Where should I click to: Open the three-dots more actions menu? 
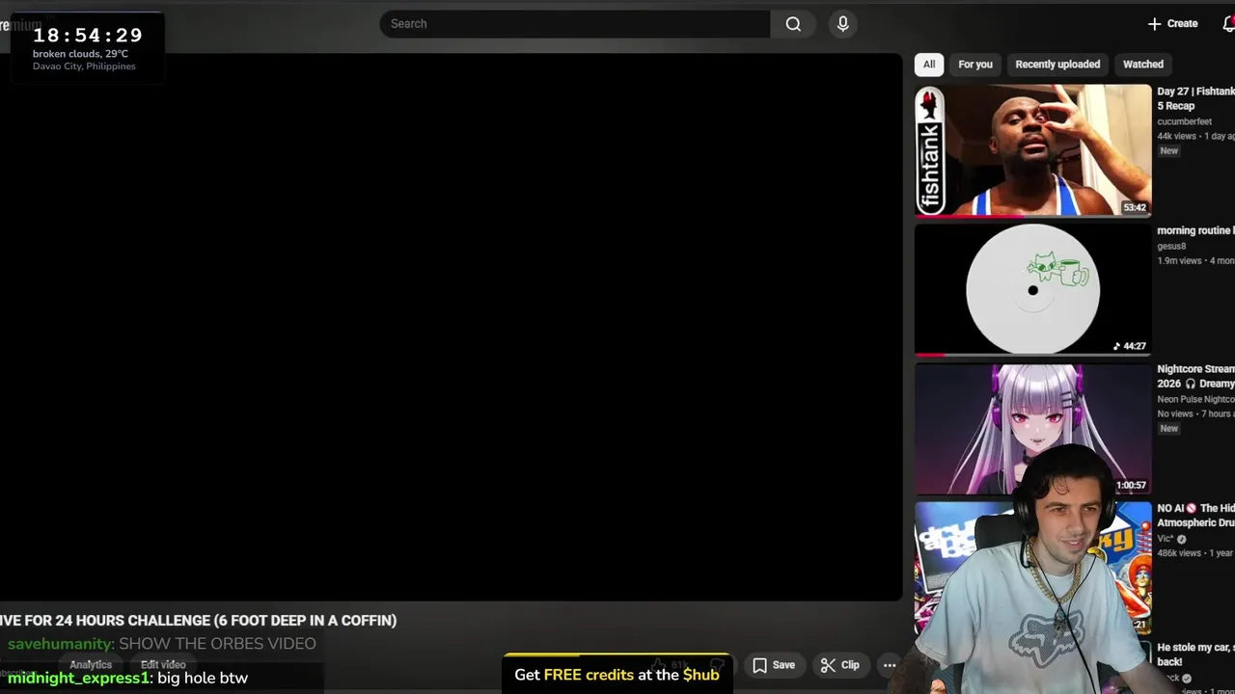(x=890, y=665)
